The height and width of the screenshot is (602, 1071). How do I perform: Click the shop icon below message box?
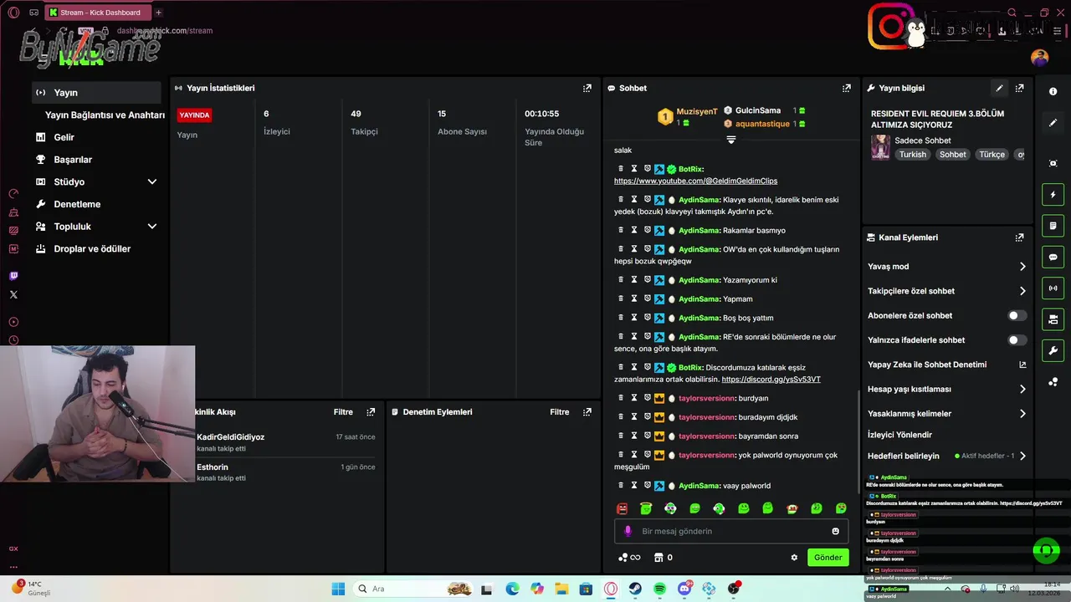click(658, 558)
